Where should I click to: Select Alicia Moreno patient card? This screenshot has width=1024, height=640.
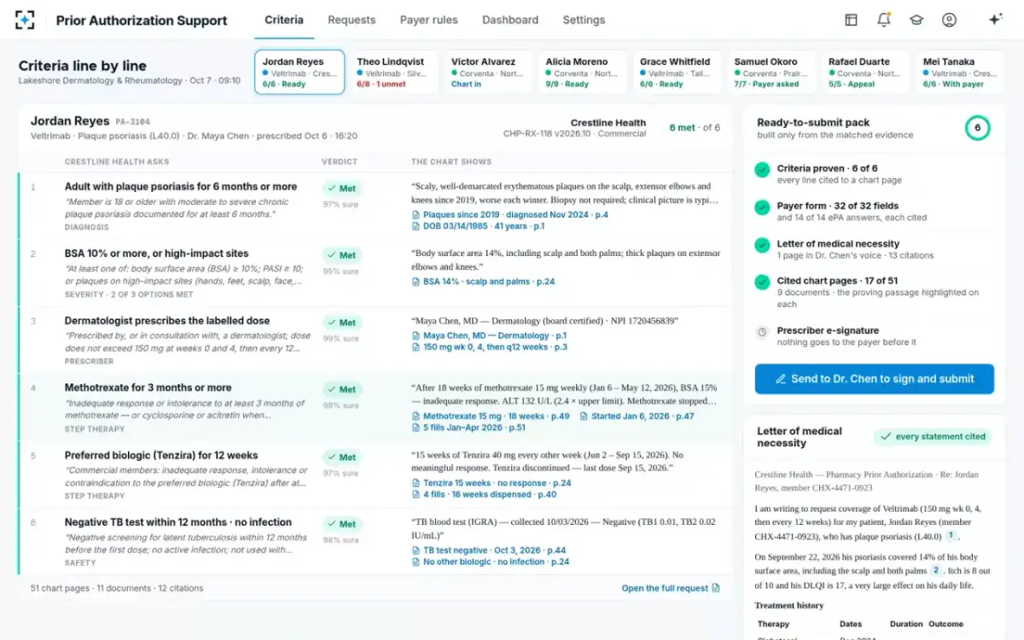[x=582, y=72]
